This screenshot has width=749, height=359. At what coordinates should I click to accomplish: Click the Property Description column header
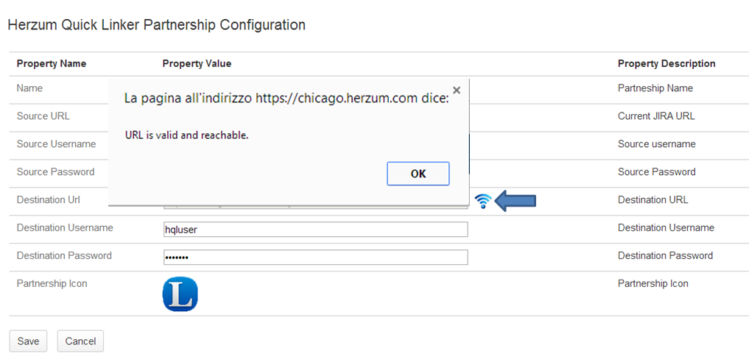coord(667,64)
